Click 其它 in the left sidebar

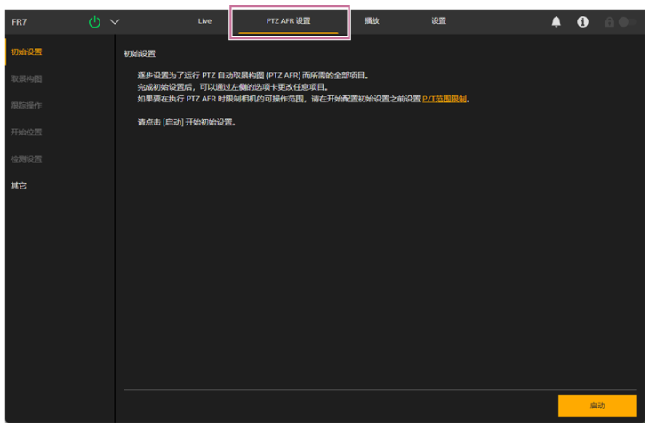point(19,185)
